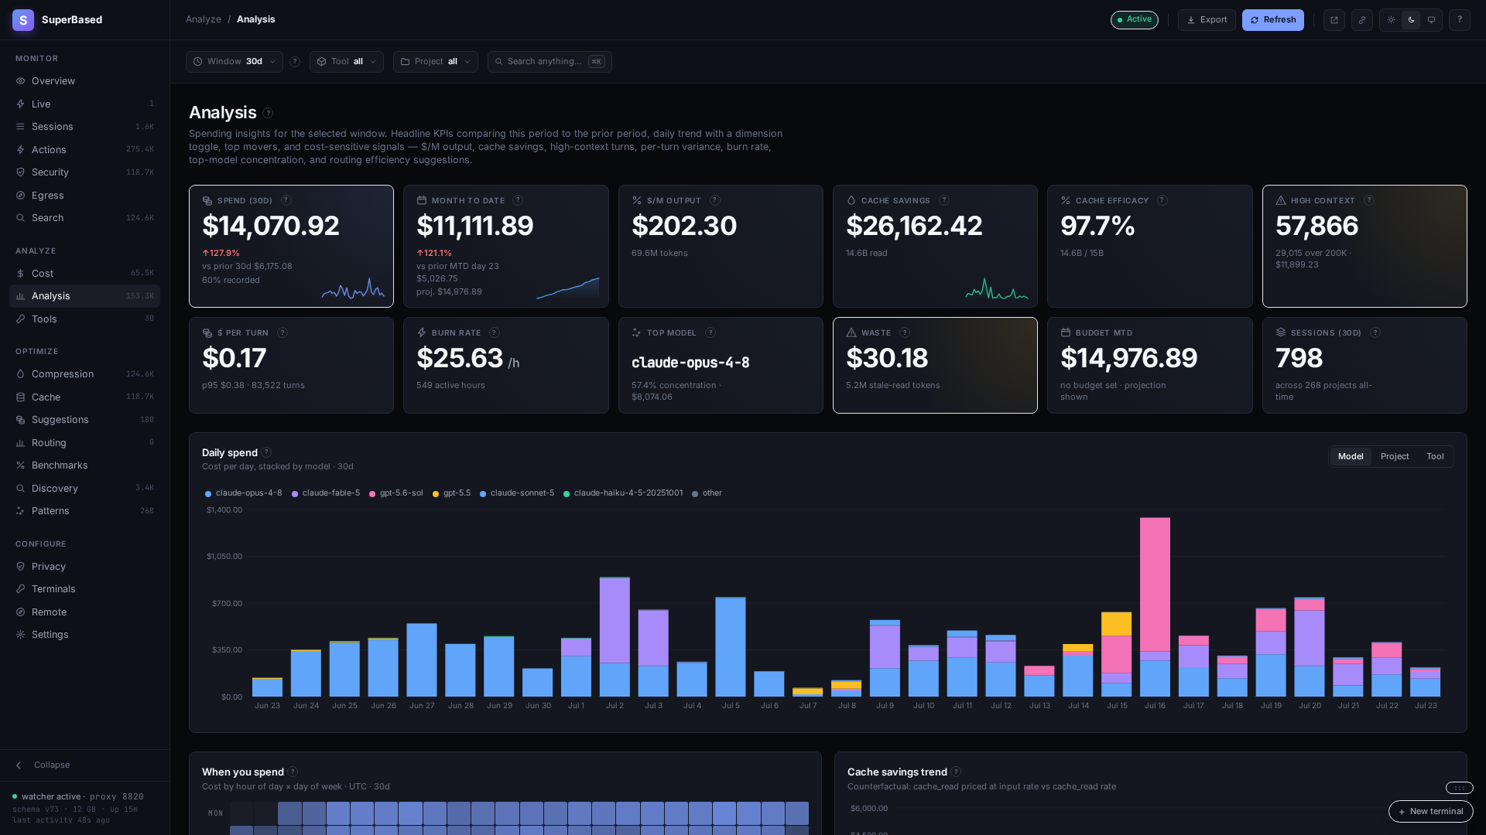Show help for $/M Output card
Viewport: 1486px width, 835px height.
pyautogui.click(x=715, y=200)
